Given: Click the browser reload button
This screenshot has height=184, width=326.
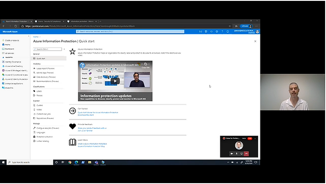Looking at the screenshot, I should pos(15,26).
